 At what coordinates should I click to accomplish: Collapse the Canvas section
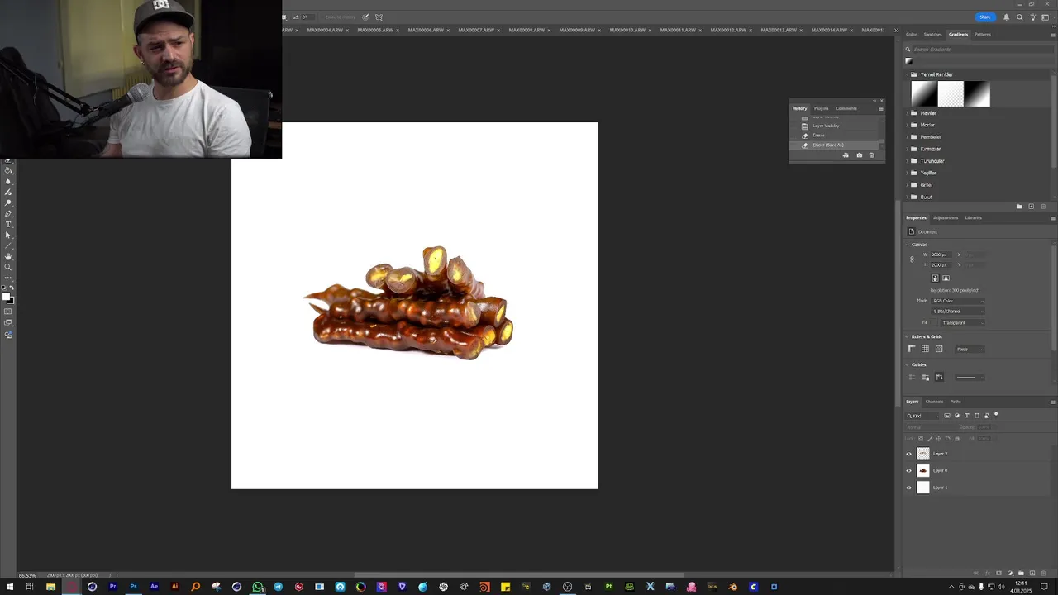coord(907,244)
